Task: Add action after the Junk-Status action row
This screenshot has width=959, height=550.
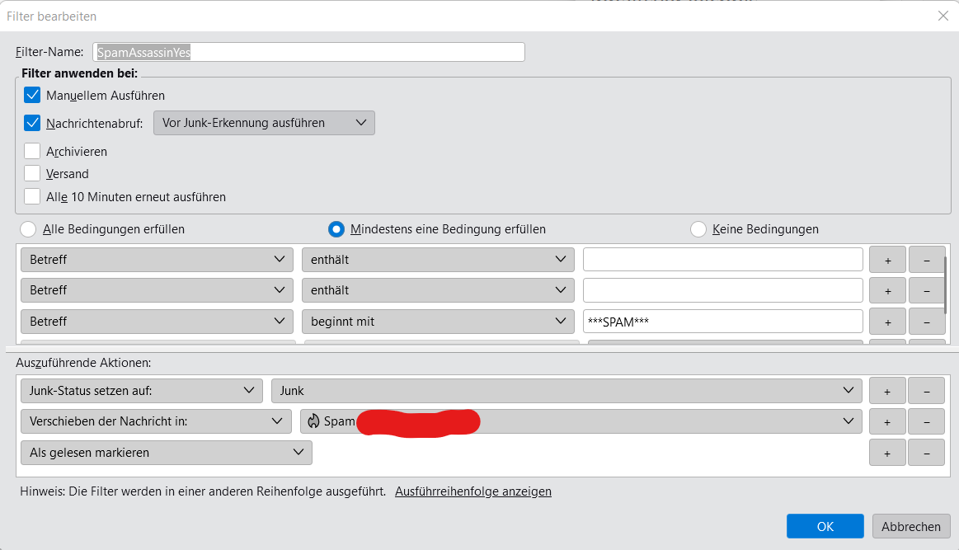Action: point(887,391)
